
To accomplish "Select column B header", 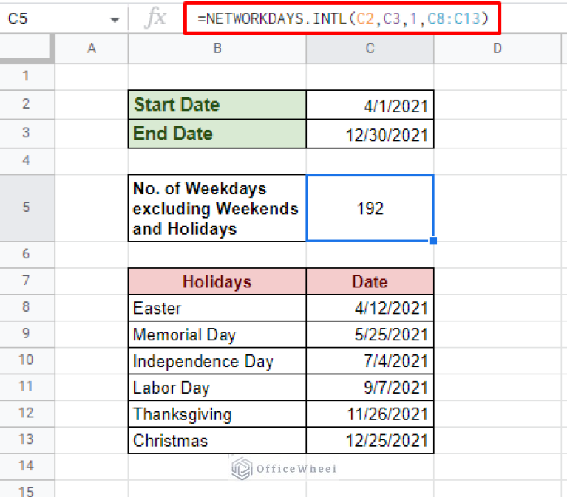I will point(217,49).
